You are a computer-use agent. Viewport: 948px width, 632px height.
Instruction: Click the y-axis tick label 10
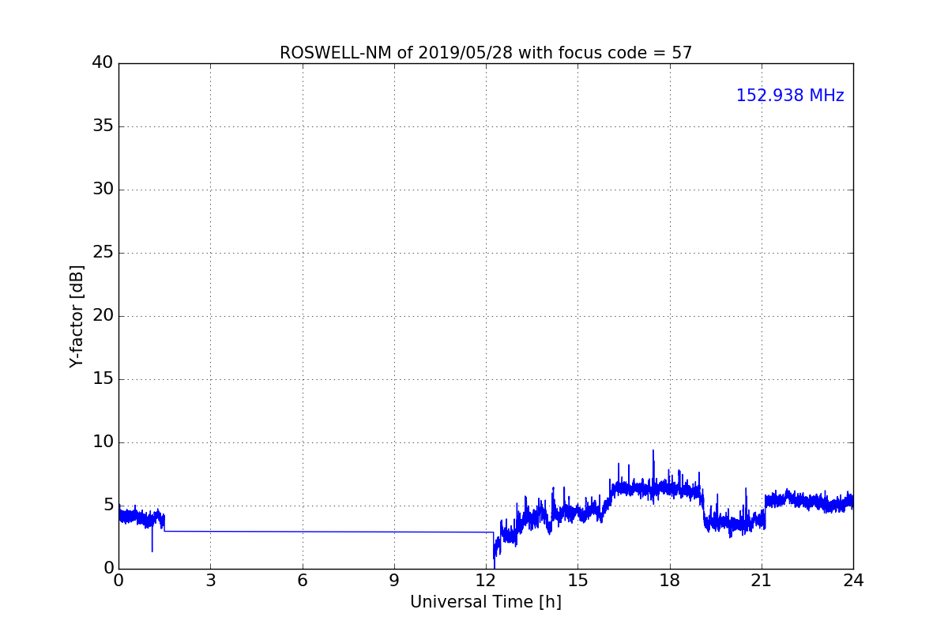pyautogui.click(x=103, y=442)
